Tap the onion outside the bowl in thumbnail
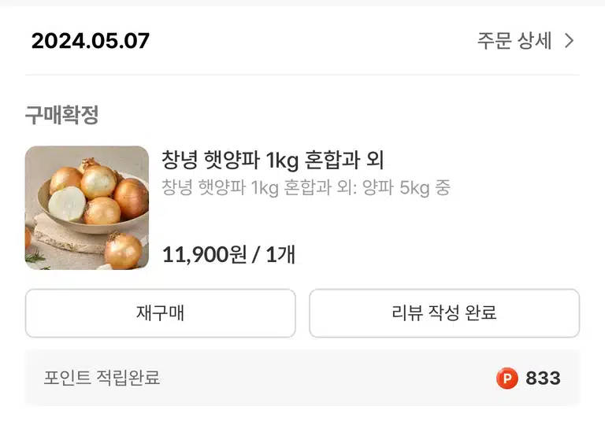This screenshot has height=425, width=605. (x=123, y=250)
